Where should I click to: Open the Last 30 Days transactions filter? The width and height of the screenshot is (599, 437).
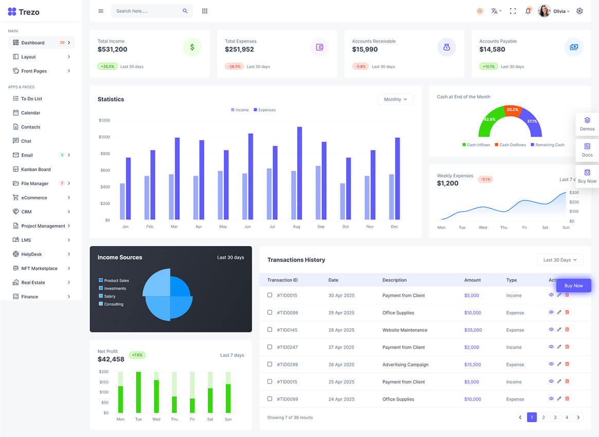560,260
